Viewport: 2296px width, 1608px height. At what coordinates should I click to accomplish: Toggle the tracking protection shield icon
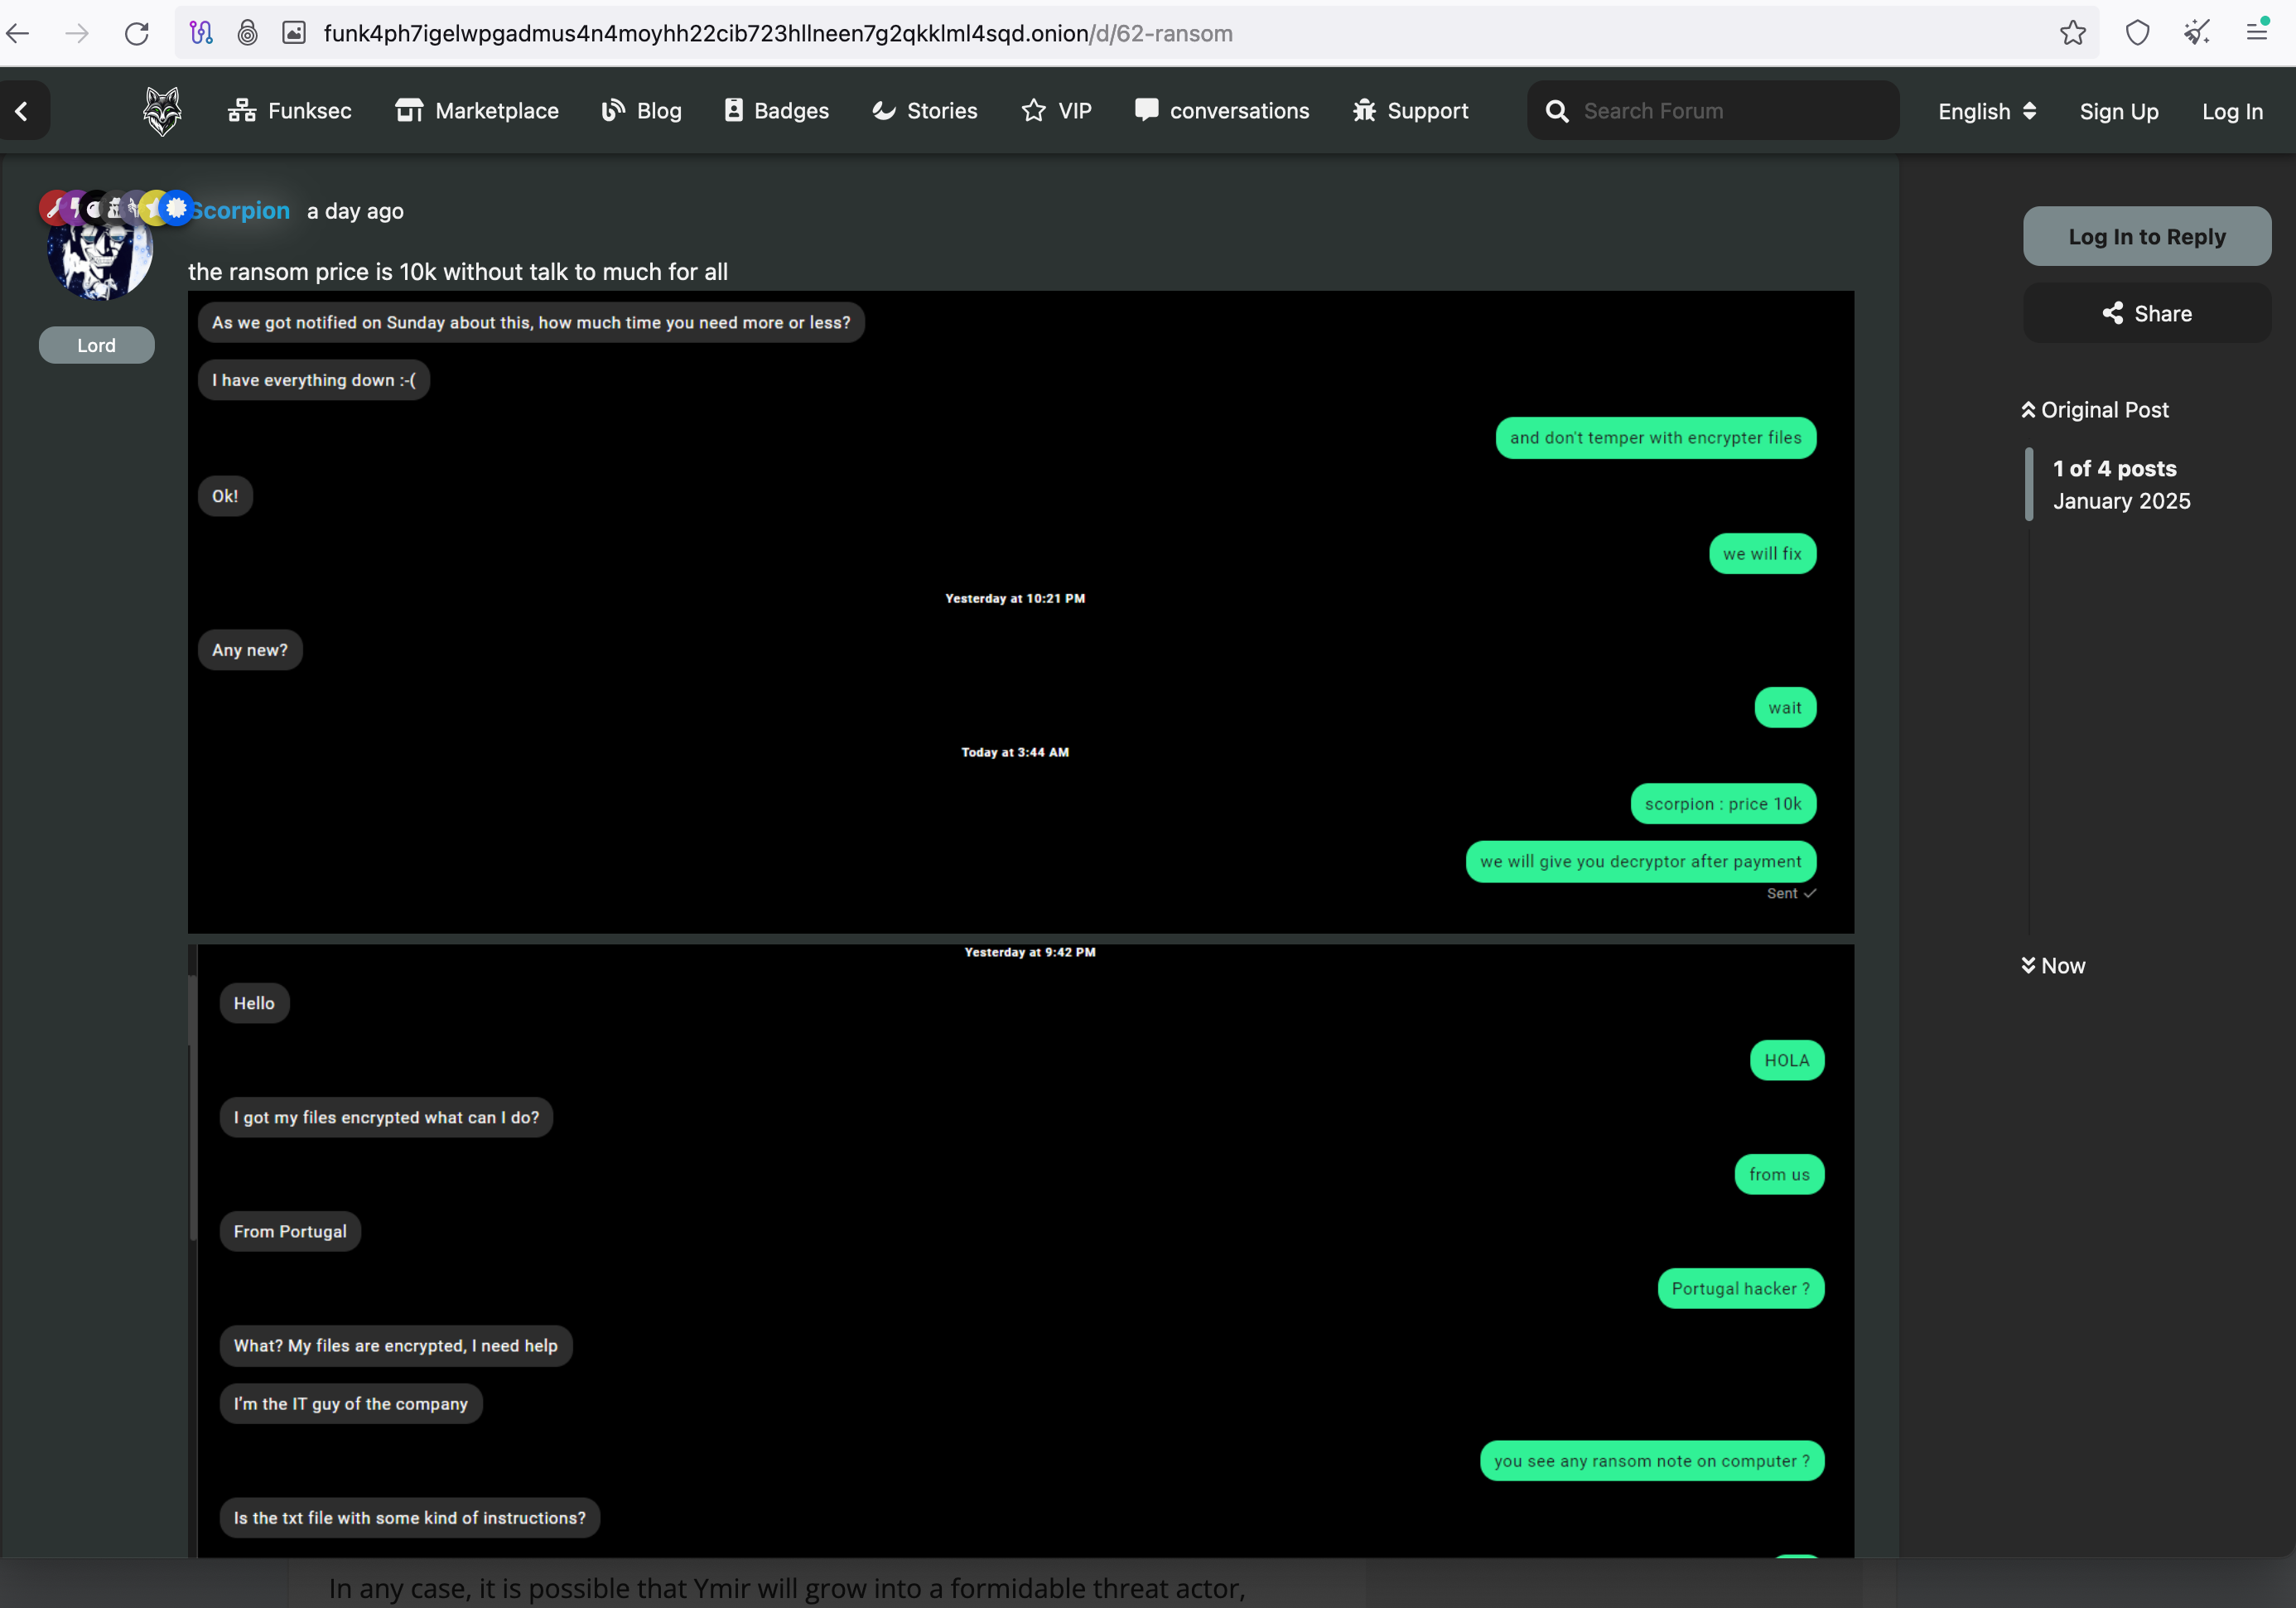click(x=2138, y=33)
